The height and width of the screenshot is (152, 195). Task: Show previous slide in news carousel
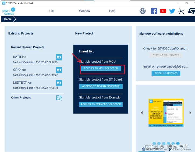[x=142, y=113]
